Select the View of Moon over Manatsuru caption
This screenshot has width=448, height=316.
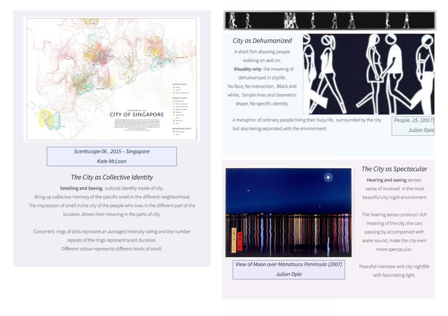pyautogui.click(x=289, y=269)
